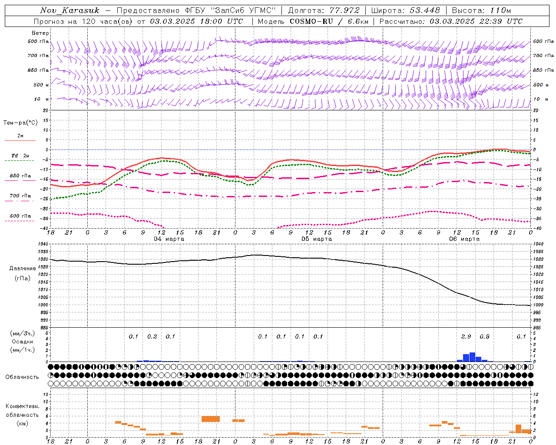Click precipitation value 2.9

coord(466,337)
